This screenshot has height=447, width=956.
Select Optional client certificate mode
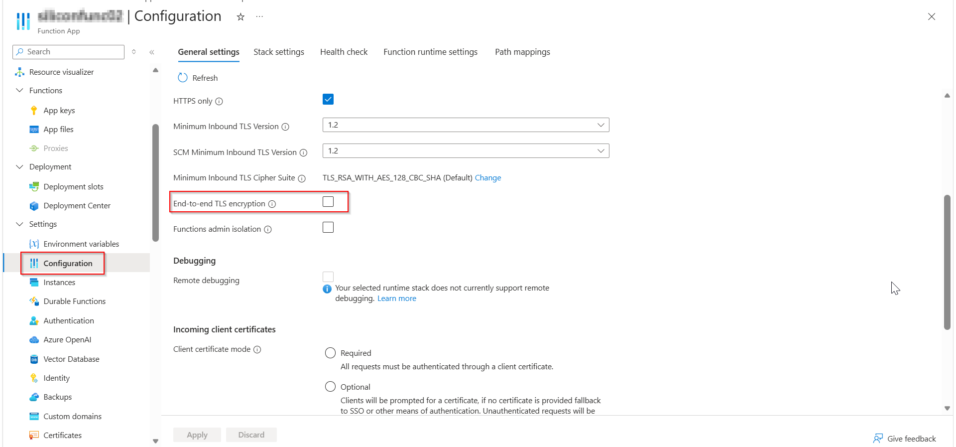click(x=330, y=387)
